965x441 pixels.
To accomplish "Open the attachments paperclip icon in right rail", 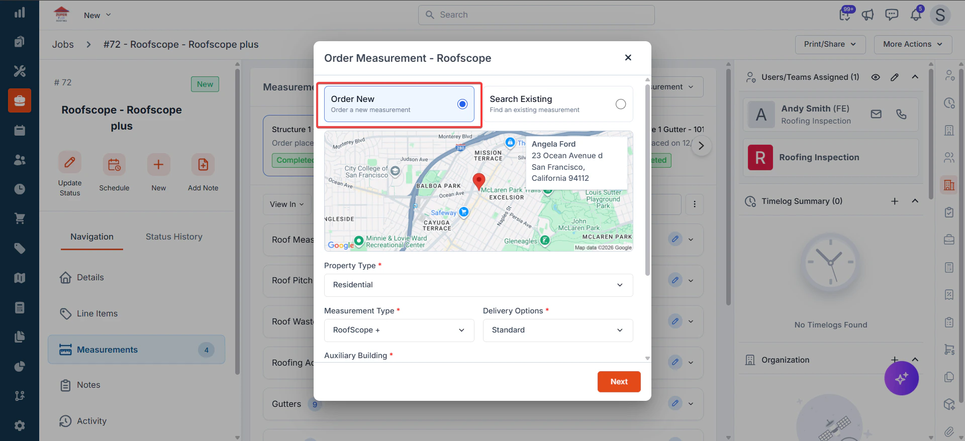I will 949,431.
